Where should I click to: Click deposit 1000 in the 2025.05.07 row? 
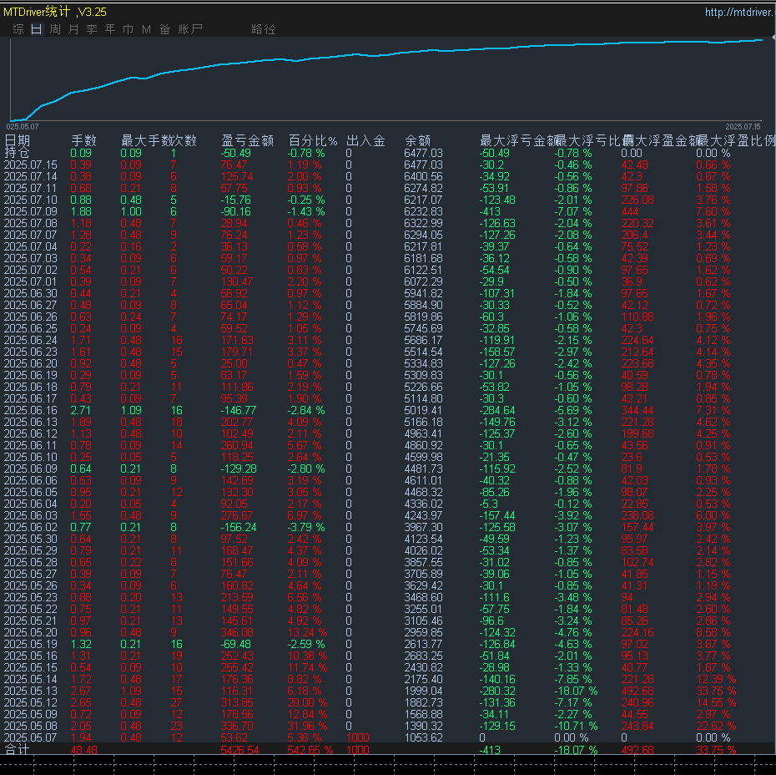357,737
